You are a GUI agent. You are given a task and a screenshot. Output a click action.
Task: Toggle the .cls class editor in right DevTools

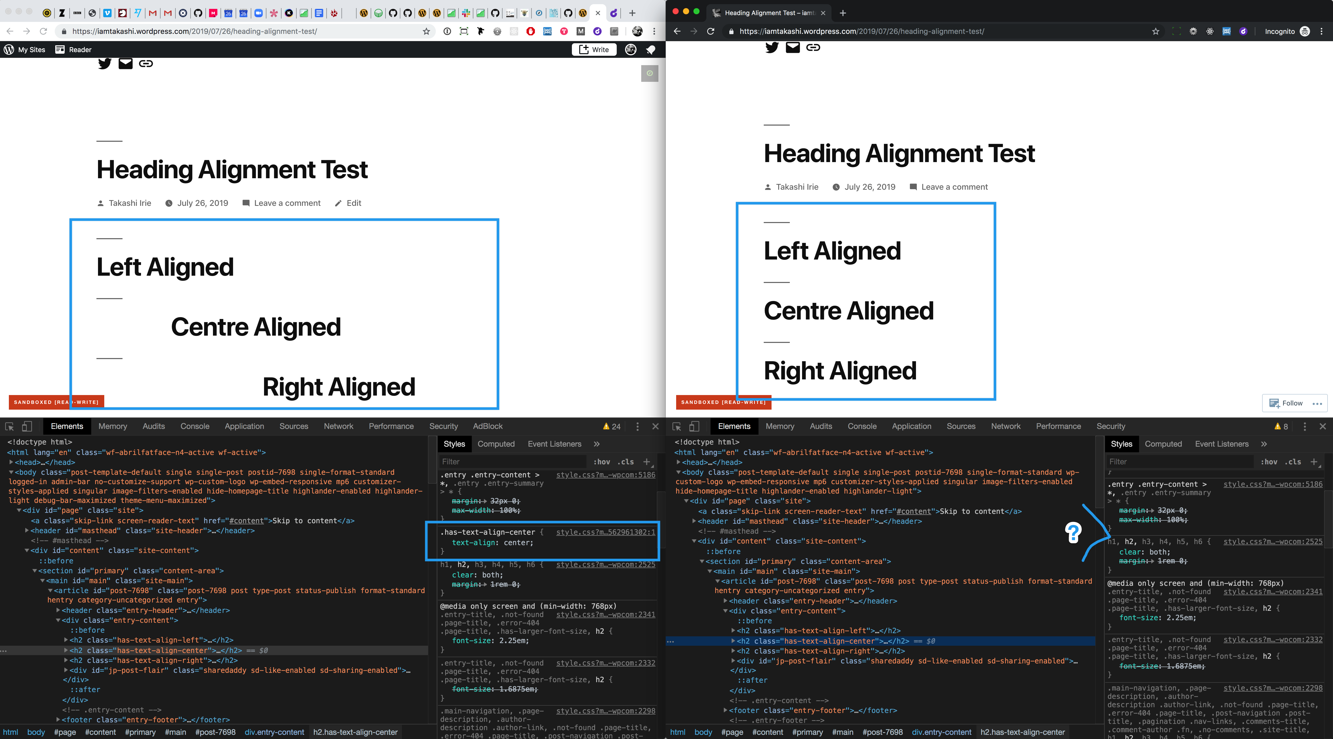click(x=1293, y=462)
